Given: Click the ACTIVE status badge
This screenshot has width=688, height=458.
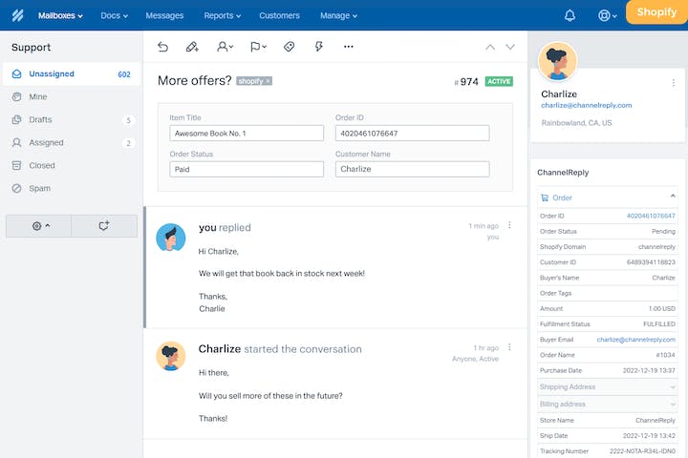Looking at the screenshot, I should [499, 81].
